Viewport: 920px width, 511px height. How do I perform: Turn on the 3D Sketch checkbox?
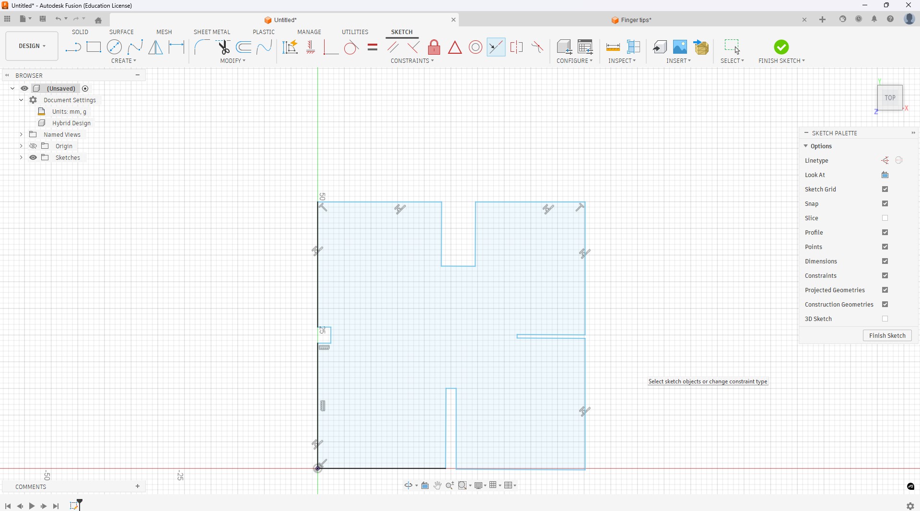tap(885, 319)
